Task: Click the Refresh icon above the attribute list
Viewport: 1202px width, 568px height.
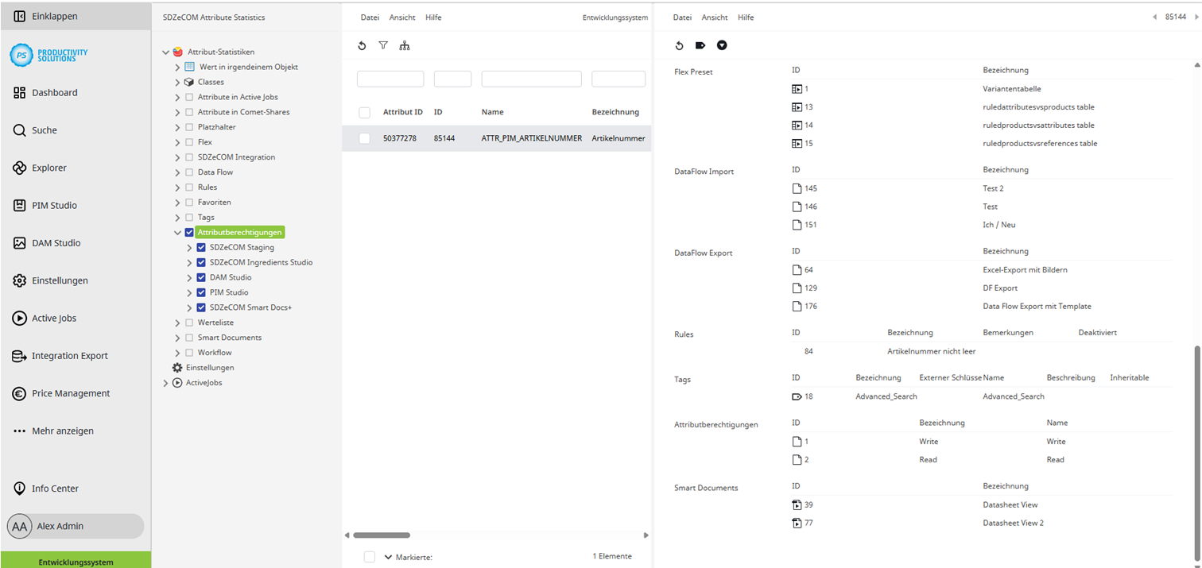Action: [x=362, y=45]
